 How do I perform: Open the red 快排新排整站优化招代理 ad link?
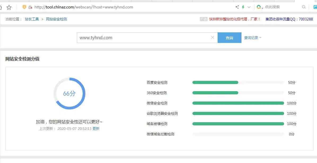(235, 19)
